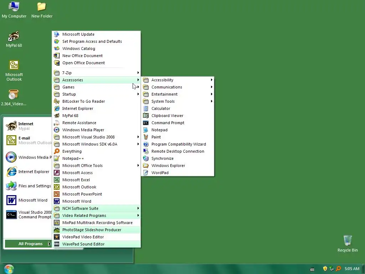
Task: Click the Command Prompt icon in Accessories
Action: pos(146,123)
